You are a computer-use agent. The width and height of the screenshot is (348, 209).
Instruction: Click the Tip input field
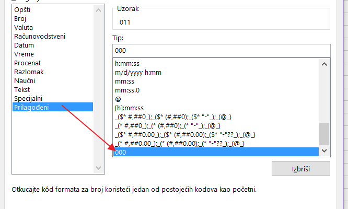pyautogui.click(x=221, y=51)
